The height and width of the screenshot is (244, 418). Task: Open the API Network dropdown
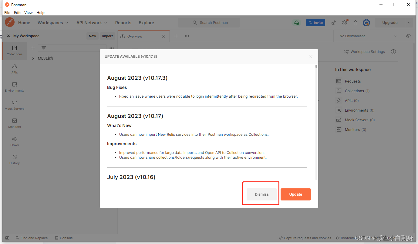click(x=92, y=23)
